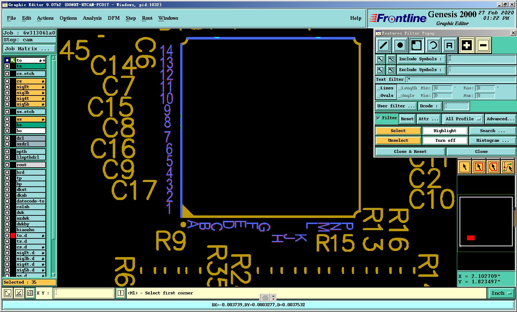Click the Turn off button

pos(445,140)
